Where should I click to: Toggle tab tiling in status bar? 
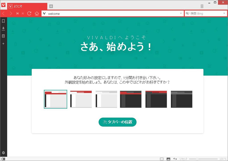[162, 159]
